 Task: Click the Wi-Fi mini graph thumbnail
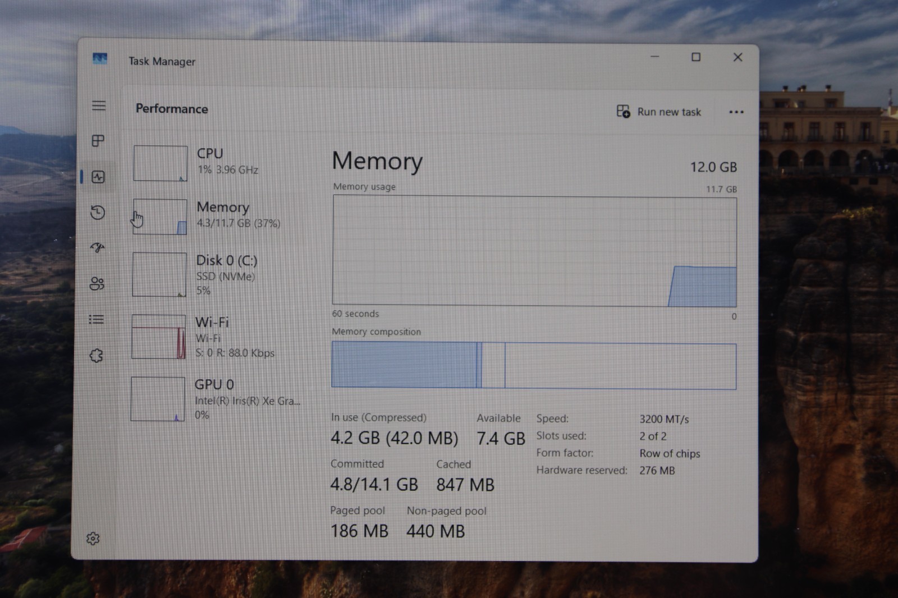point(159,337)
